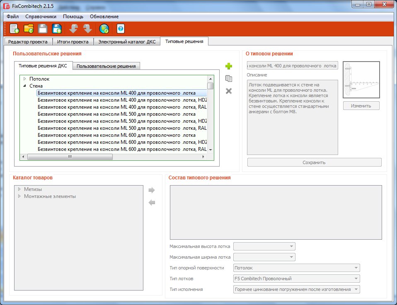Click the open project folder icon

pos(29,29)
